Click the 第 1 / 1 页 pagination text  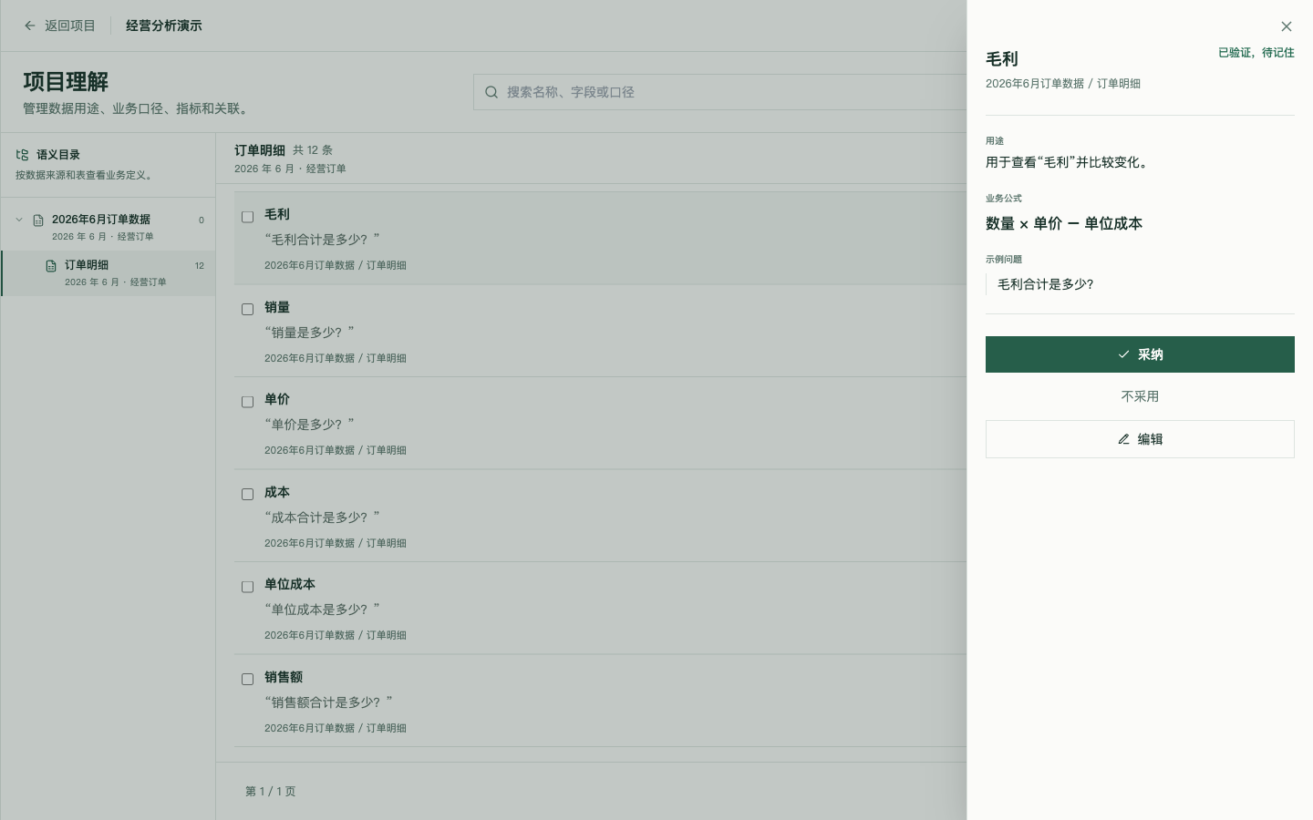pyautogui.click(x=271, y=791)
